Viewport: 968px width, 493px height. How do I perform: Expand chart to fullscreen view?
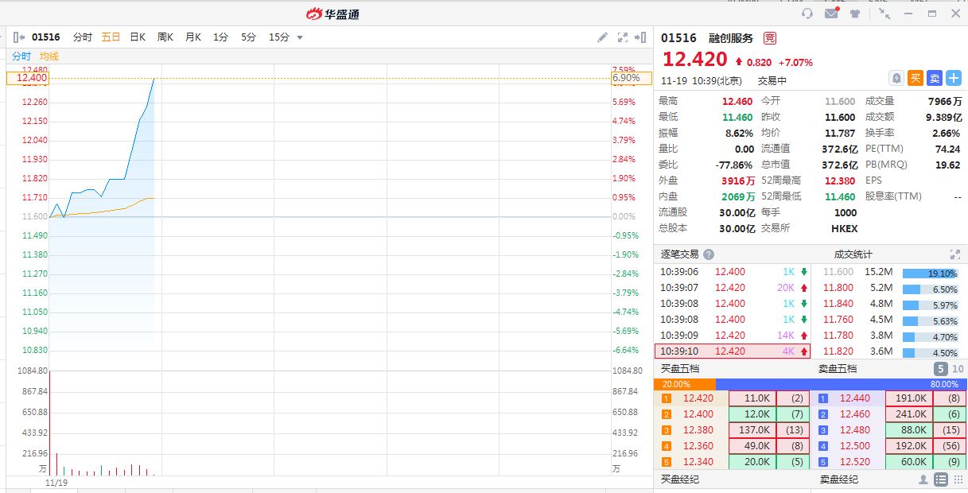(x=623, y=37)
